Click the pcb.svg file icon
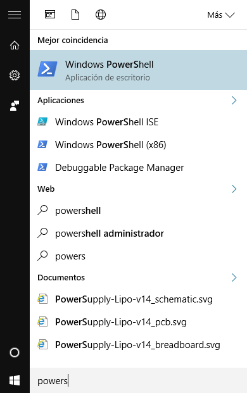Viewport: 247px width, 393px height. coord(42,322)
